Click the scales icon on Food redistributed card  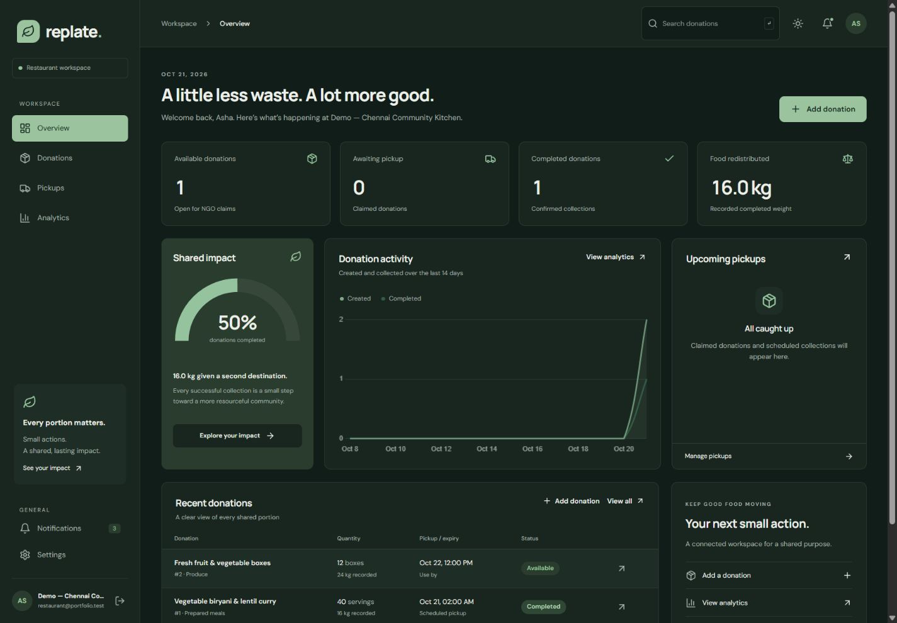tap(848, 159)
